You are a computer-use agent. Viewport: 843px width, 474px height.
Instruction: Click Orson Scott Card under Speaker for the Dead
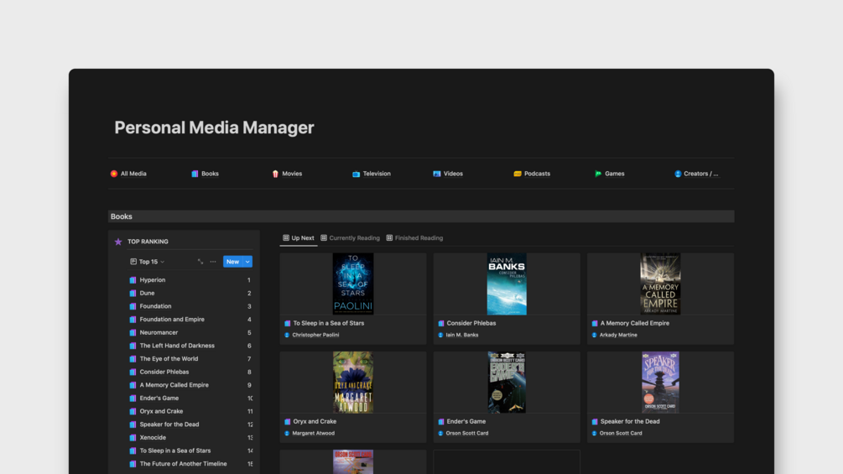621,433
